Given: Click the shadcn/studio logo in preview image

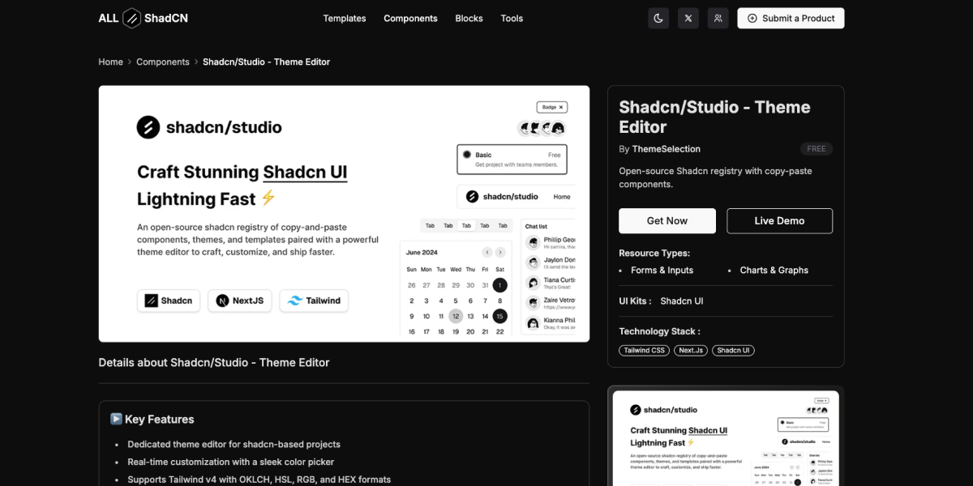Looking at the screenshot, I should [209, 127].
